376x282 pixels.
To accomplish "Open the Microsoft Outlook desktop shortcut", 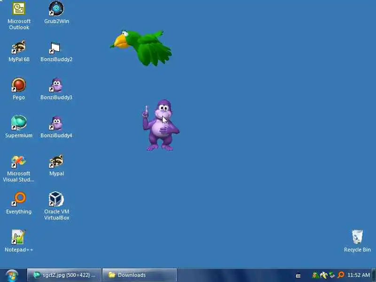I will click(19, 16).
